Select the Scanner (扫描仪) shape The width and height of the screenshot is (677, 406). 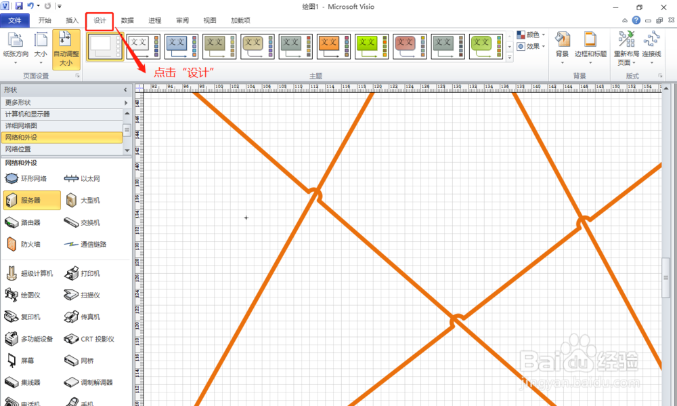pyautogui.click(x=83, y=295)
